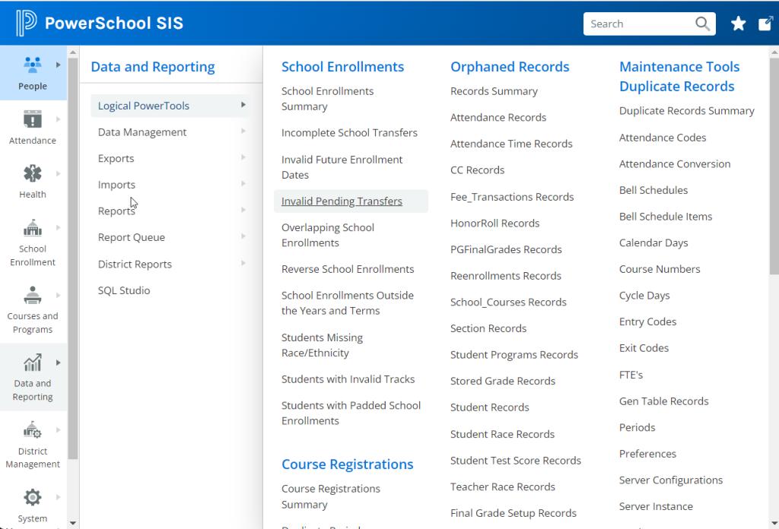Open the District Management sidebar icon
This screenshot has height=529, width=779.
32,429
